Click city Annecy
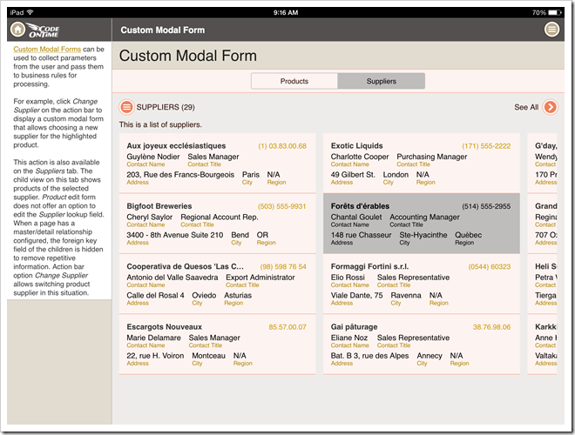The width and height of the screenshot is (575, 435). pos(430,356)
